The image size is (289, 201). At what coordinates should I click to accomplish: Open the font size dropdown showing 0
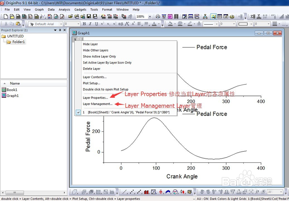[78, 24]
